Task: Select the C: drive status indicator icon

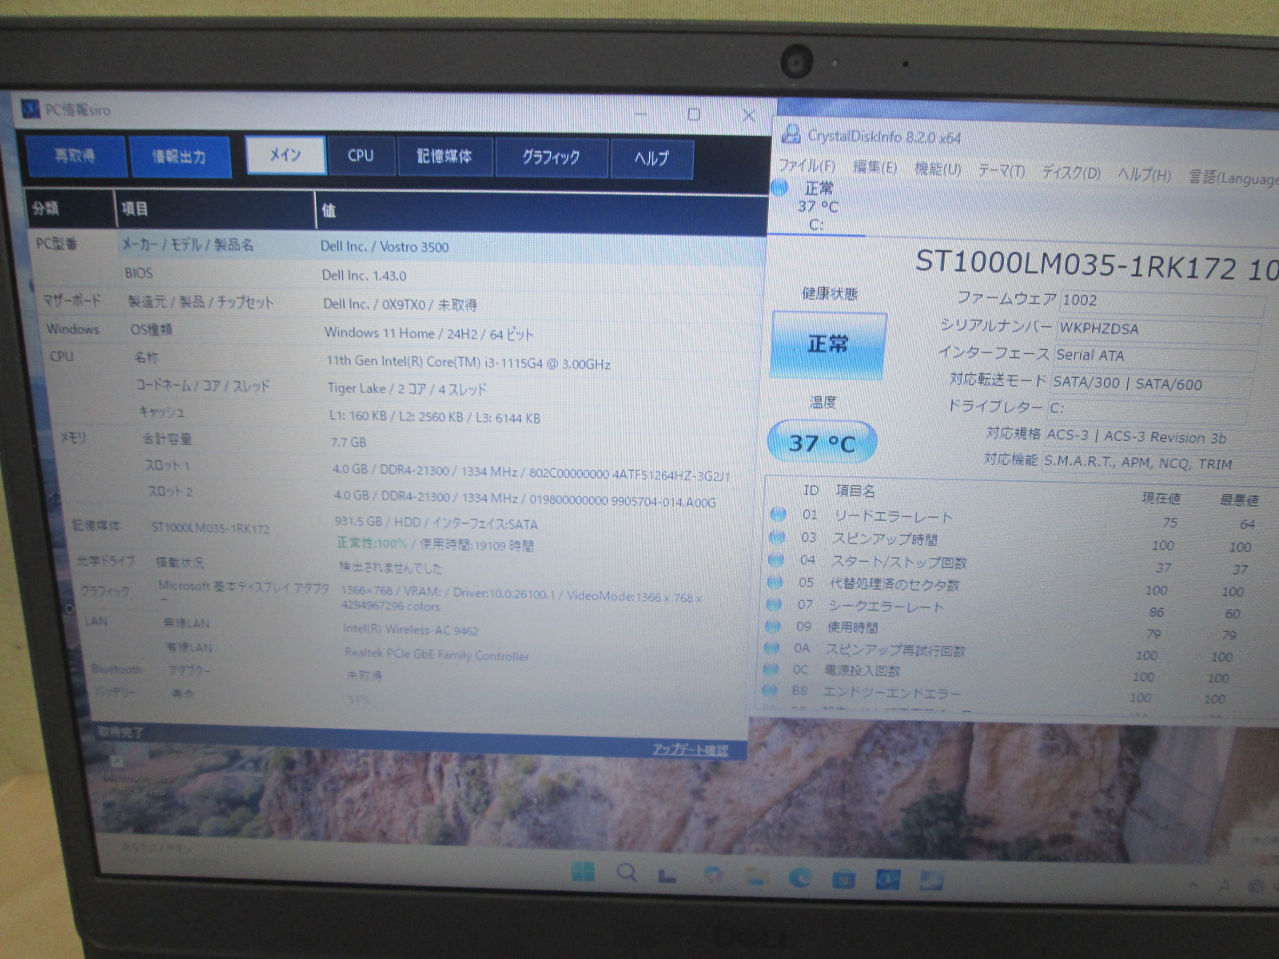Action: tap(780, 188)
